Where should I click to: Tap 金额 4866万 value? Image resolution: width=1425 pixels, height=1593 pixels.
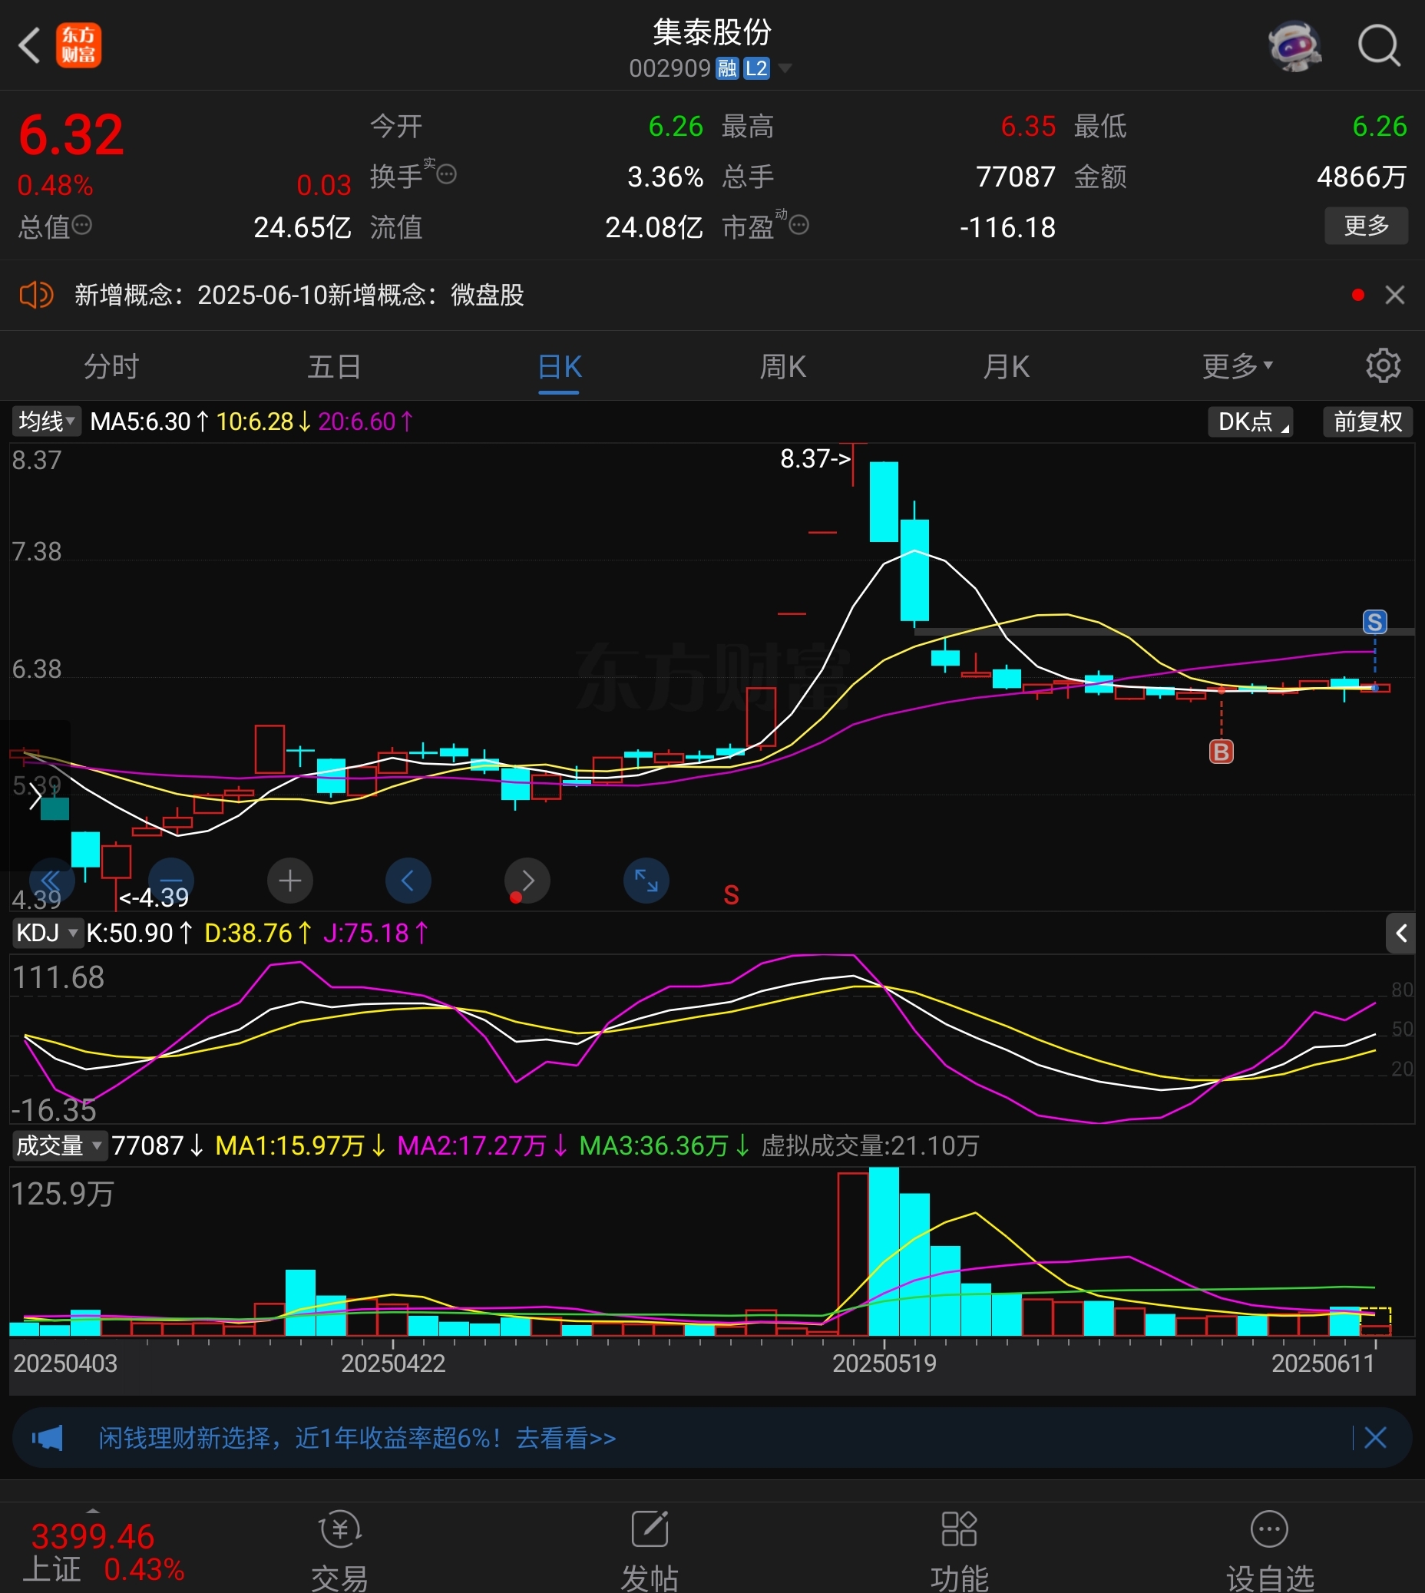point(1361,177)
